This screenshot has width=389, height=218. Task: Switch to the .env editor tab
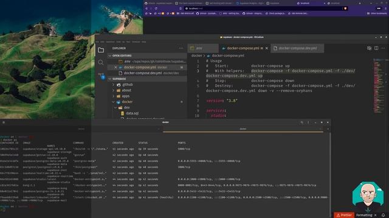pyautogui.click(x=203, y=48)
